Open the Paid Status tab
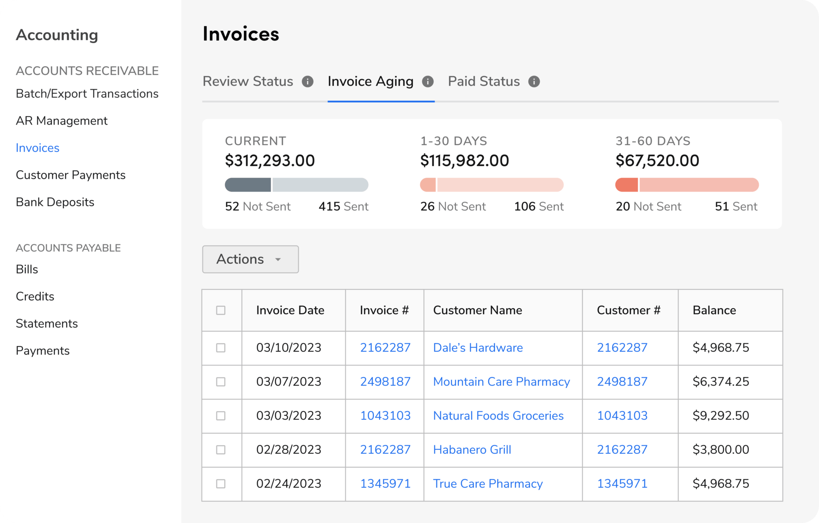Image resolution: width=819 pixels, height=523 pixels. (x=484, y=81)
